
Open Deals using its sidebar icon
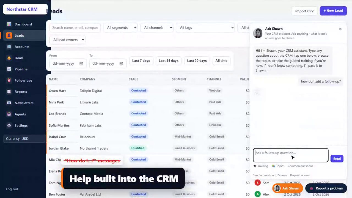tap(9, 58)
